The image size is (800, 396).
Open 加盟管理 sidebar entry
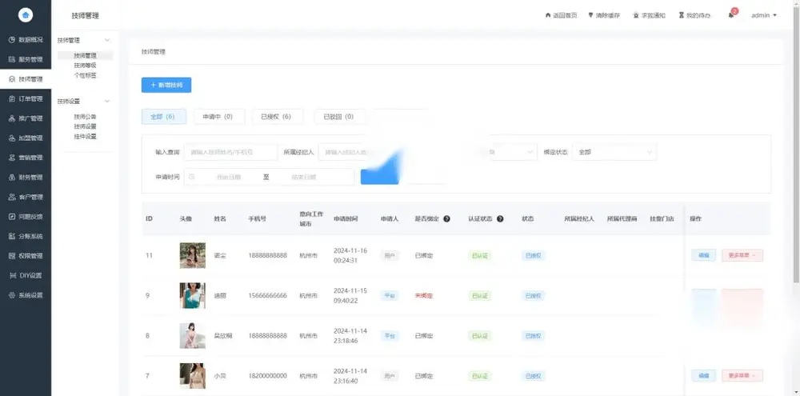(26, 138)
